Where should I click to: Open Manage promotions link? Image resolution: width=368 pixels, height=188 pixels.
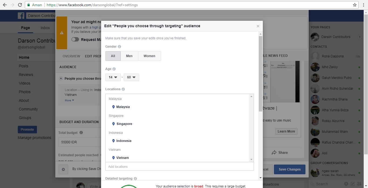[35, 138]
